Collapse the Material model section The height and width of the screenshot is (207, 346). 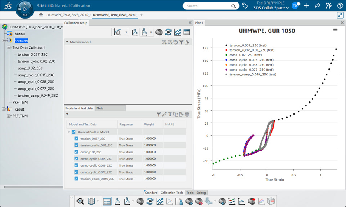[67, 42]
